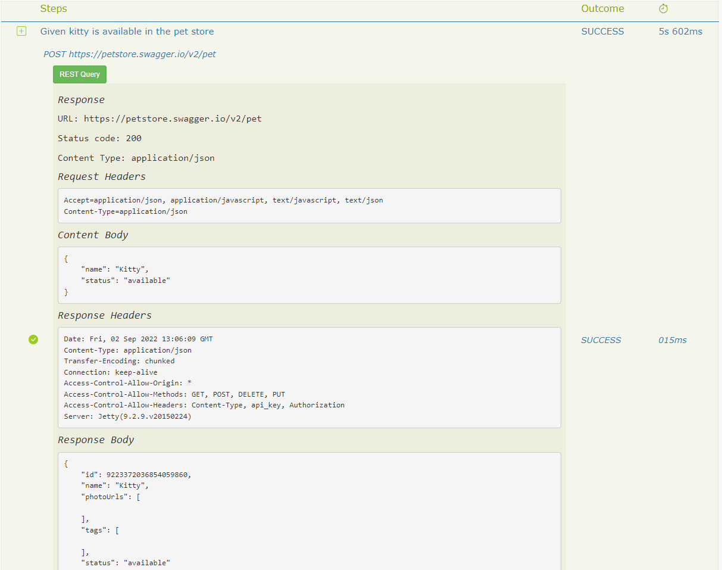Select the Response Headers section heading
722x570 pixels.
point(104,315)
